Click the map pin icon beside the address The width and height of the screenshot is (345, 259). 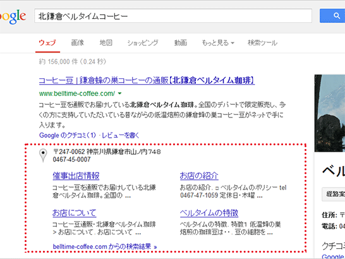click(x=43, y=155)
